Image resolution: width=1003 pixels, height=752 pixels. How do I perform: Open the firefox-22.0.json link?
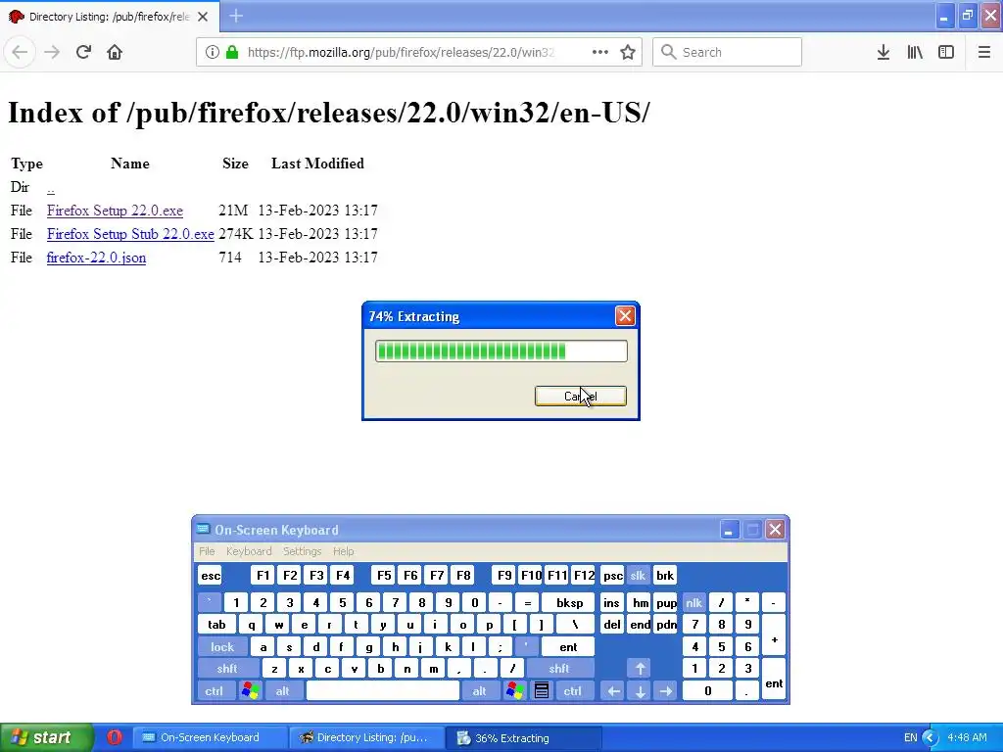(x=97, y=258)
